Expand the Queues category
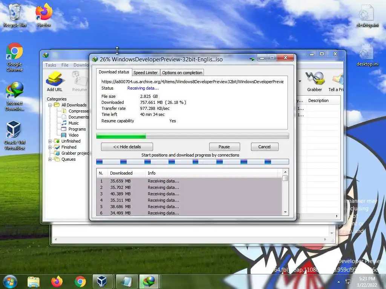 (x=50, y=159)
